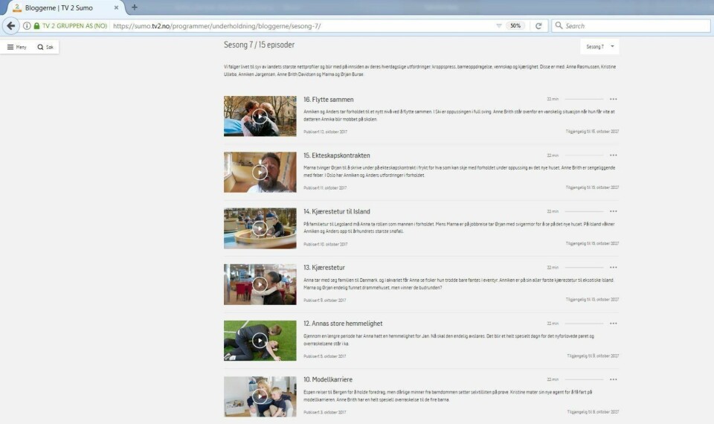Viewport: 714px width, 424px height.
Task: Open three-dot options for Kjærestetur til Island
Action: pos(613,211)
